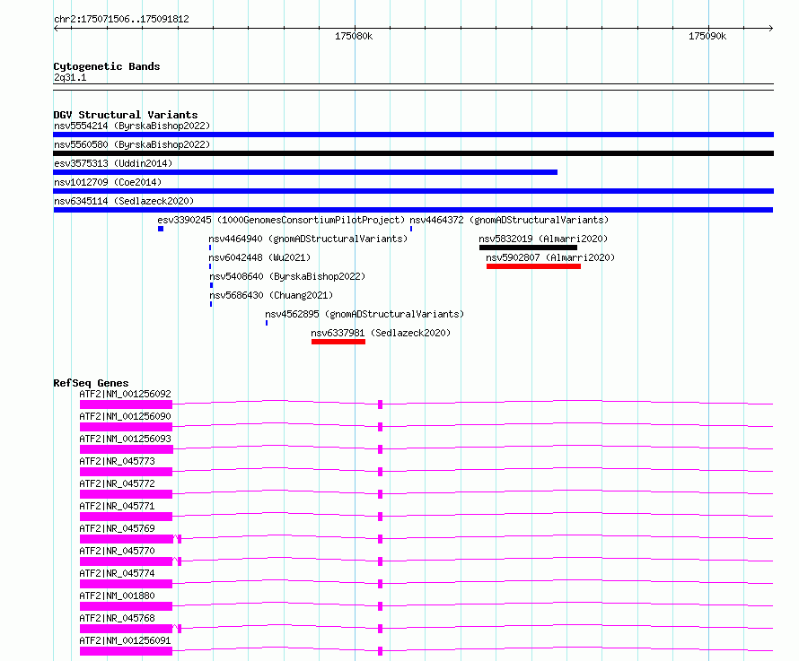Open nsv4464372 gnomADStructuralVariants label
The height and width of the screenshot is (661, 799).
(x=509, y=220)
